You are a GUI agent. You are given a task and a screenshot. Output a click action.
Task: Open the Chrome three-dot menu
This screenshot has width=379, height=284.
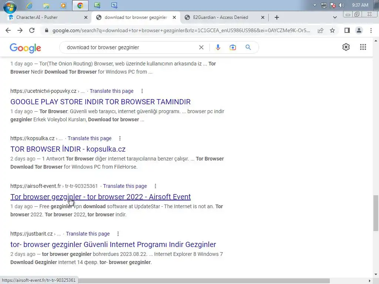(x=371, y=30)
